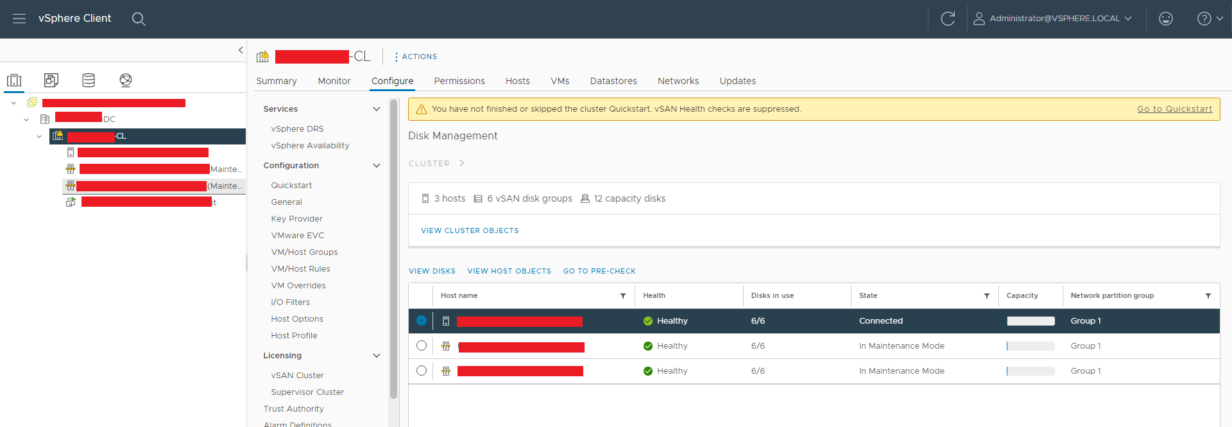Image resolution: width=1232 pixels, height=427 pixels.
Task: Click VIEW HOST OBJECTS
Action: tap(509, 271)
